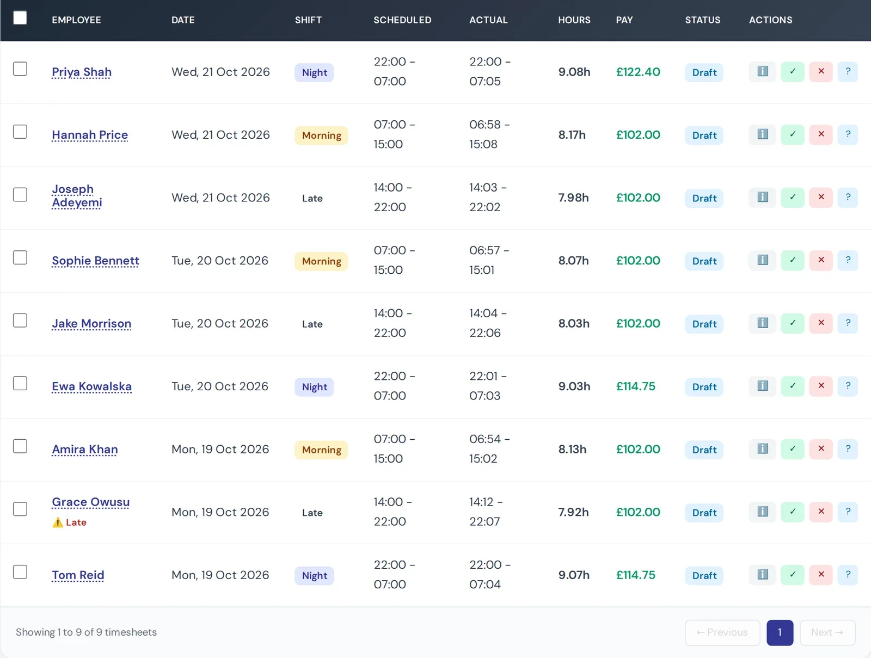The width and height of the screenshot is (871, 658).
Task: Open info icon for Jake Morrison row
Action: (763, 323)
